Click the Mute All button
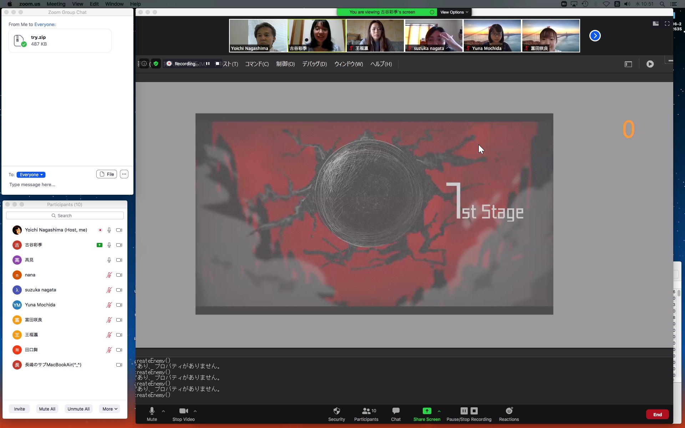 click(47, 409)
